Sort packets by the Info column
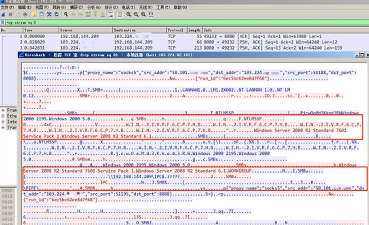The image size is (369, 225). coord(286,30)
